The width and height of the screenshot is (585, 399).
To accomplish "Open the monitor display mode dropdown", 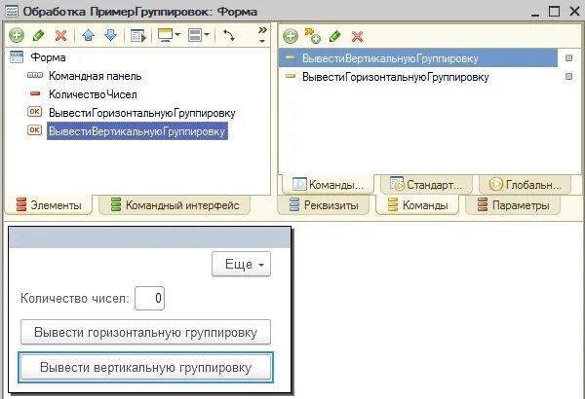I will click(169, 35).
